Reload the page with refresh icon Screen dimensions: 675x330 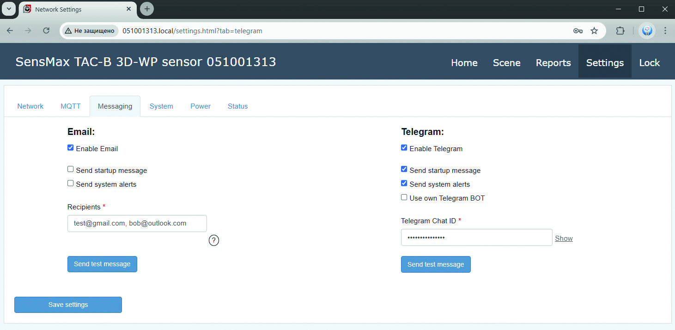click(46, 31)
